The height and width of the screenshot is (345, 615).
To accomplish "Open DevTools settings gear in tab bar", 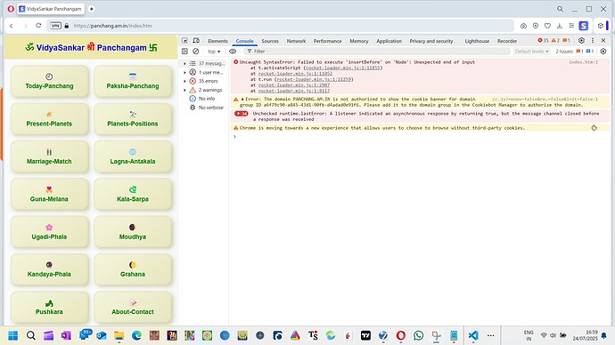I will coord(581,41).
